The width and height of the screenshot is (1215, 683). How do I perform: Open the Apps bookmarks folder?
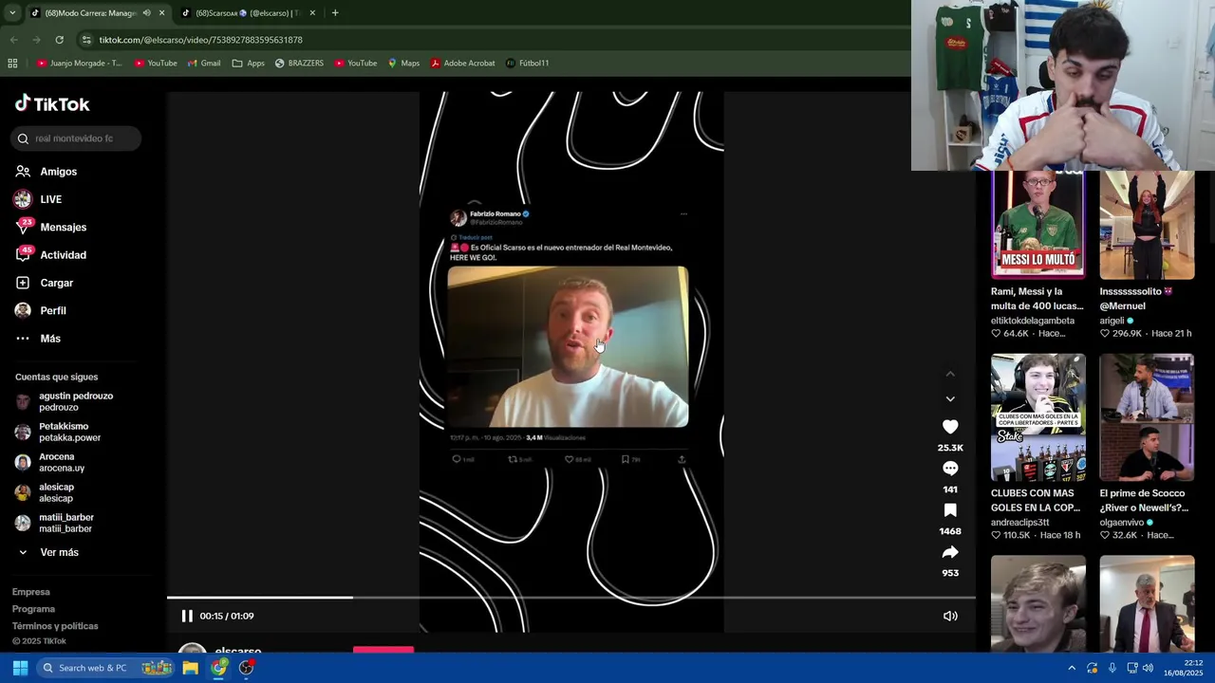click(x=248, y=64)
